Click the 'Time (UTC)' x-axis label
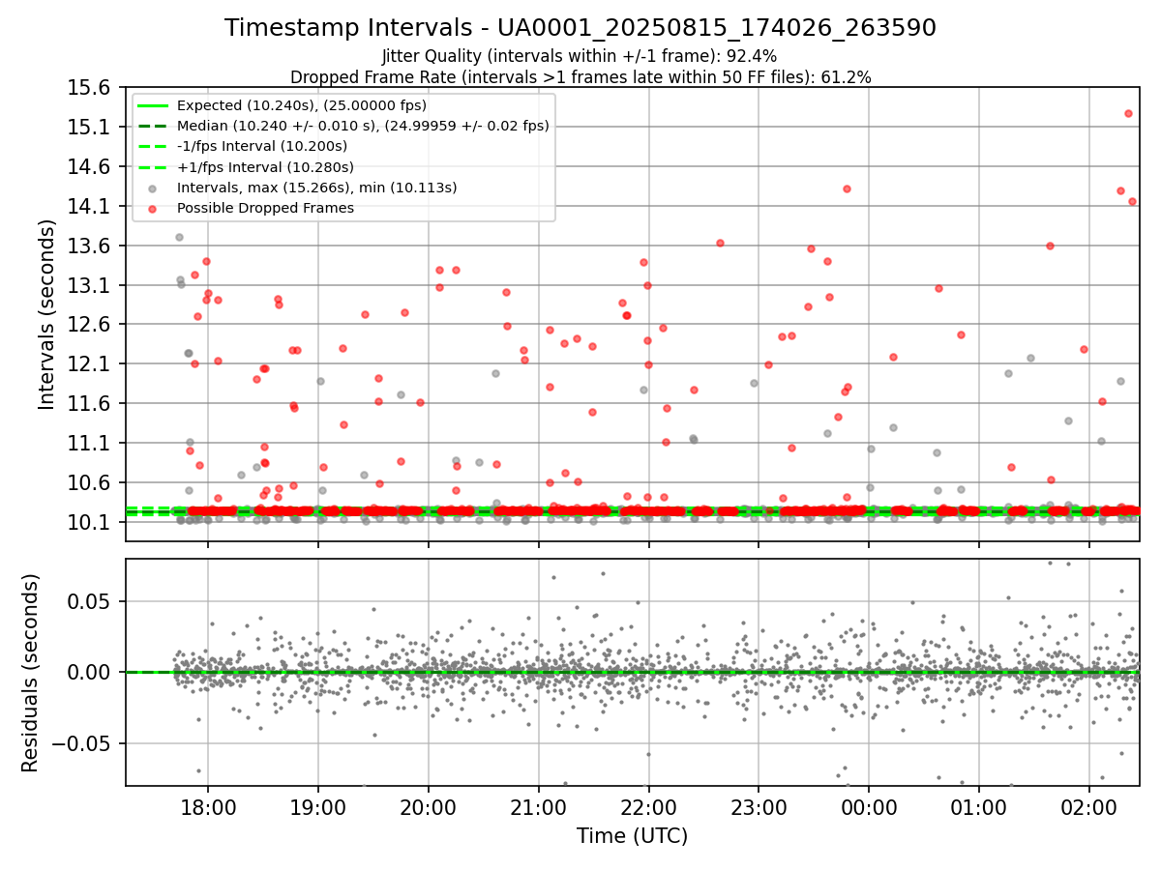 click(632, 836)
